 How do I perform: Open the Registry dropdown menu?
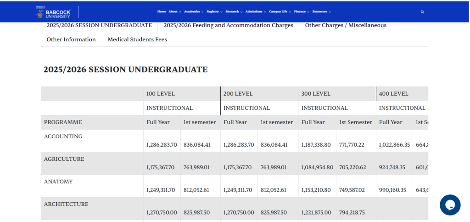tap(214, 11)
